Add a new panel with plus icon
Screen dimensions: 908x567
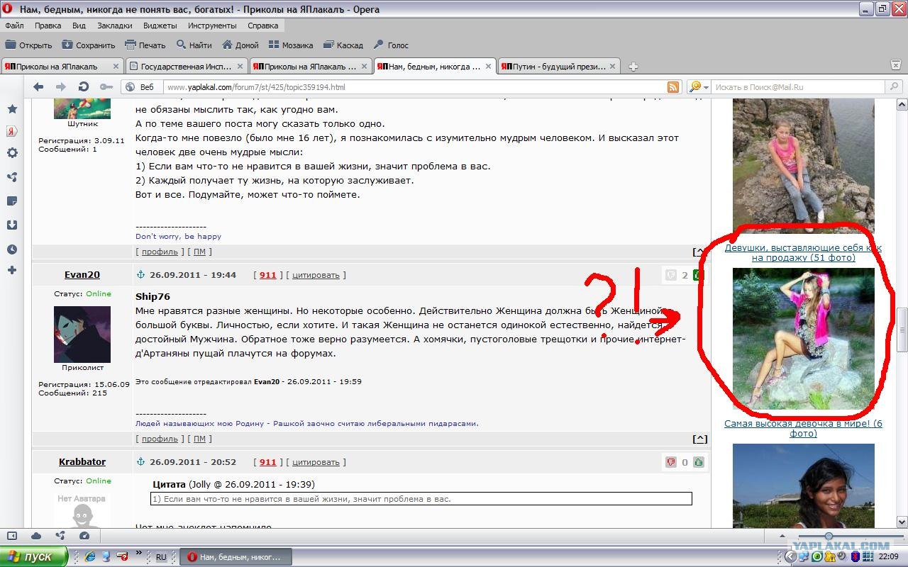coord(12,270)
